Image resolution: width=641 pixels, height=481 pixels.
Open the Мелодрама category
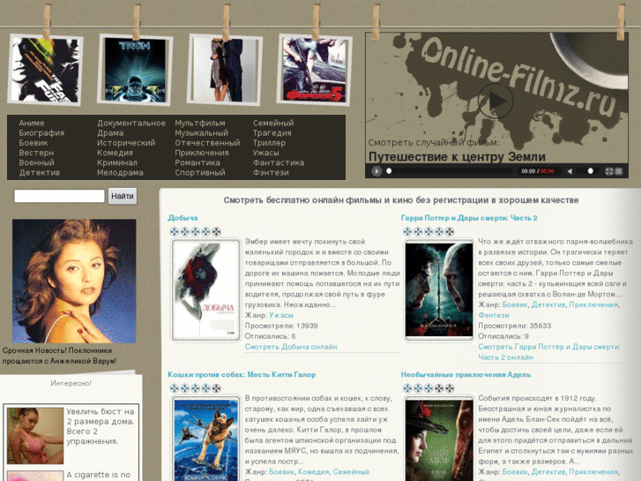(120, 173)
